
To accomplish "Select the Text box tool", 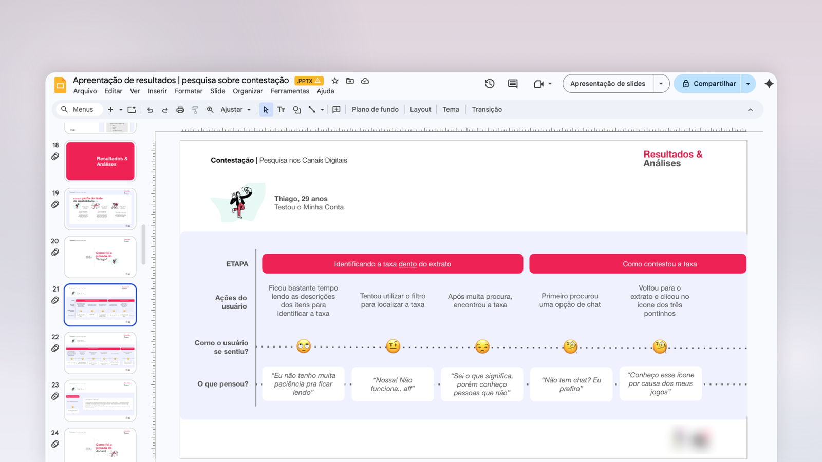I will 281,109.
